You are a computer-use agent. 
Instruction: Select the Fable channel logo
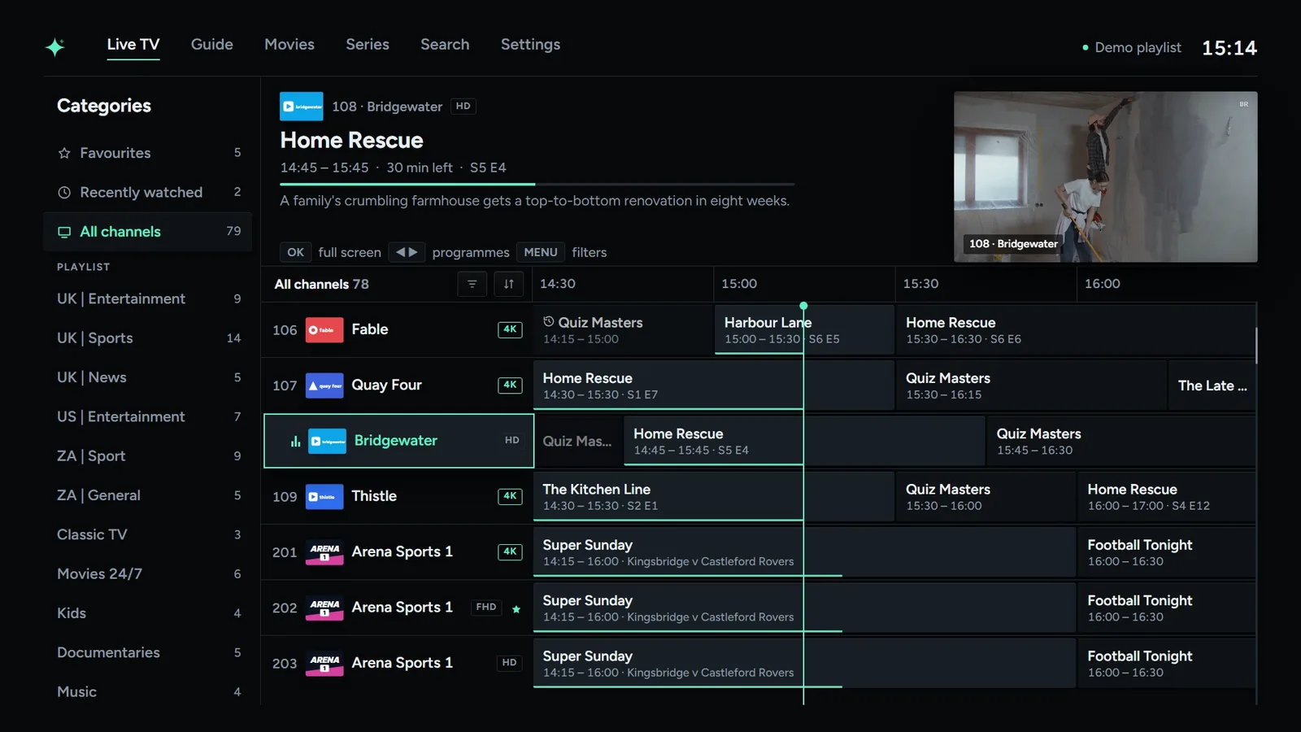click(324, 329)
